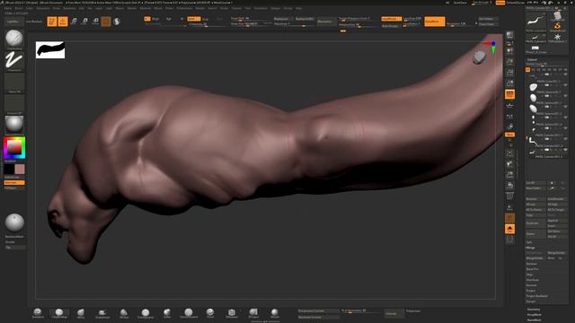Click the BPR render icon
This screenshot has width=575, height=323.
click(509, 35)
